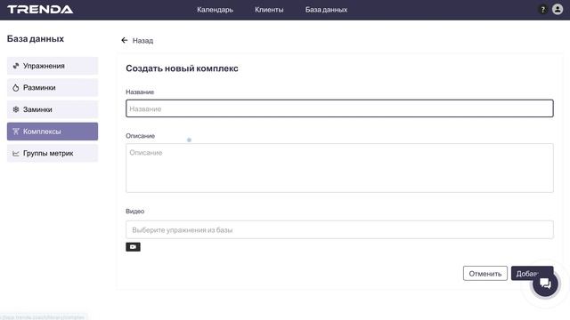
Task: Go to the Клиенты section
Action: [269, 10]
